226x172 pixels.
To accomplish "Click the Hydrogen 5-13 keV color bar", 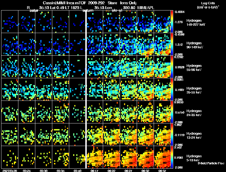I will tap(172, 157).
